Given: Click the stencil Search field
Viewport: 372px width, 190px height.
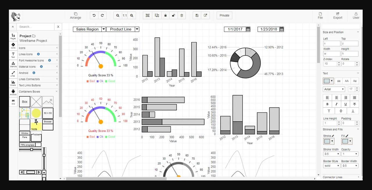Looking at the screenshot, I should click(x=35, y=27).
